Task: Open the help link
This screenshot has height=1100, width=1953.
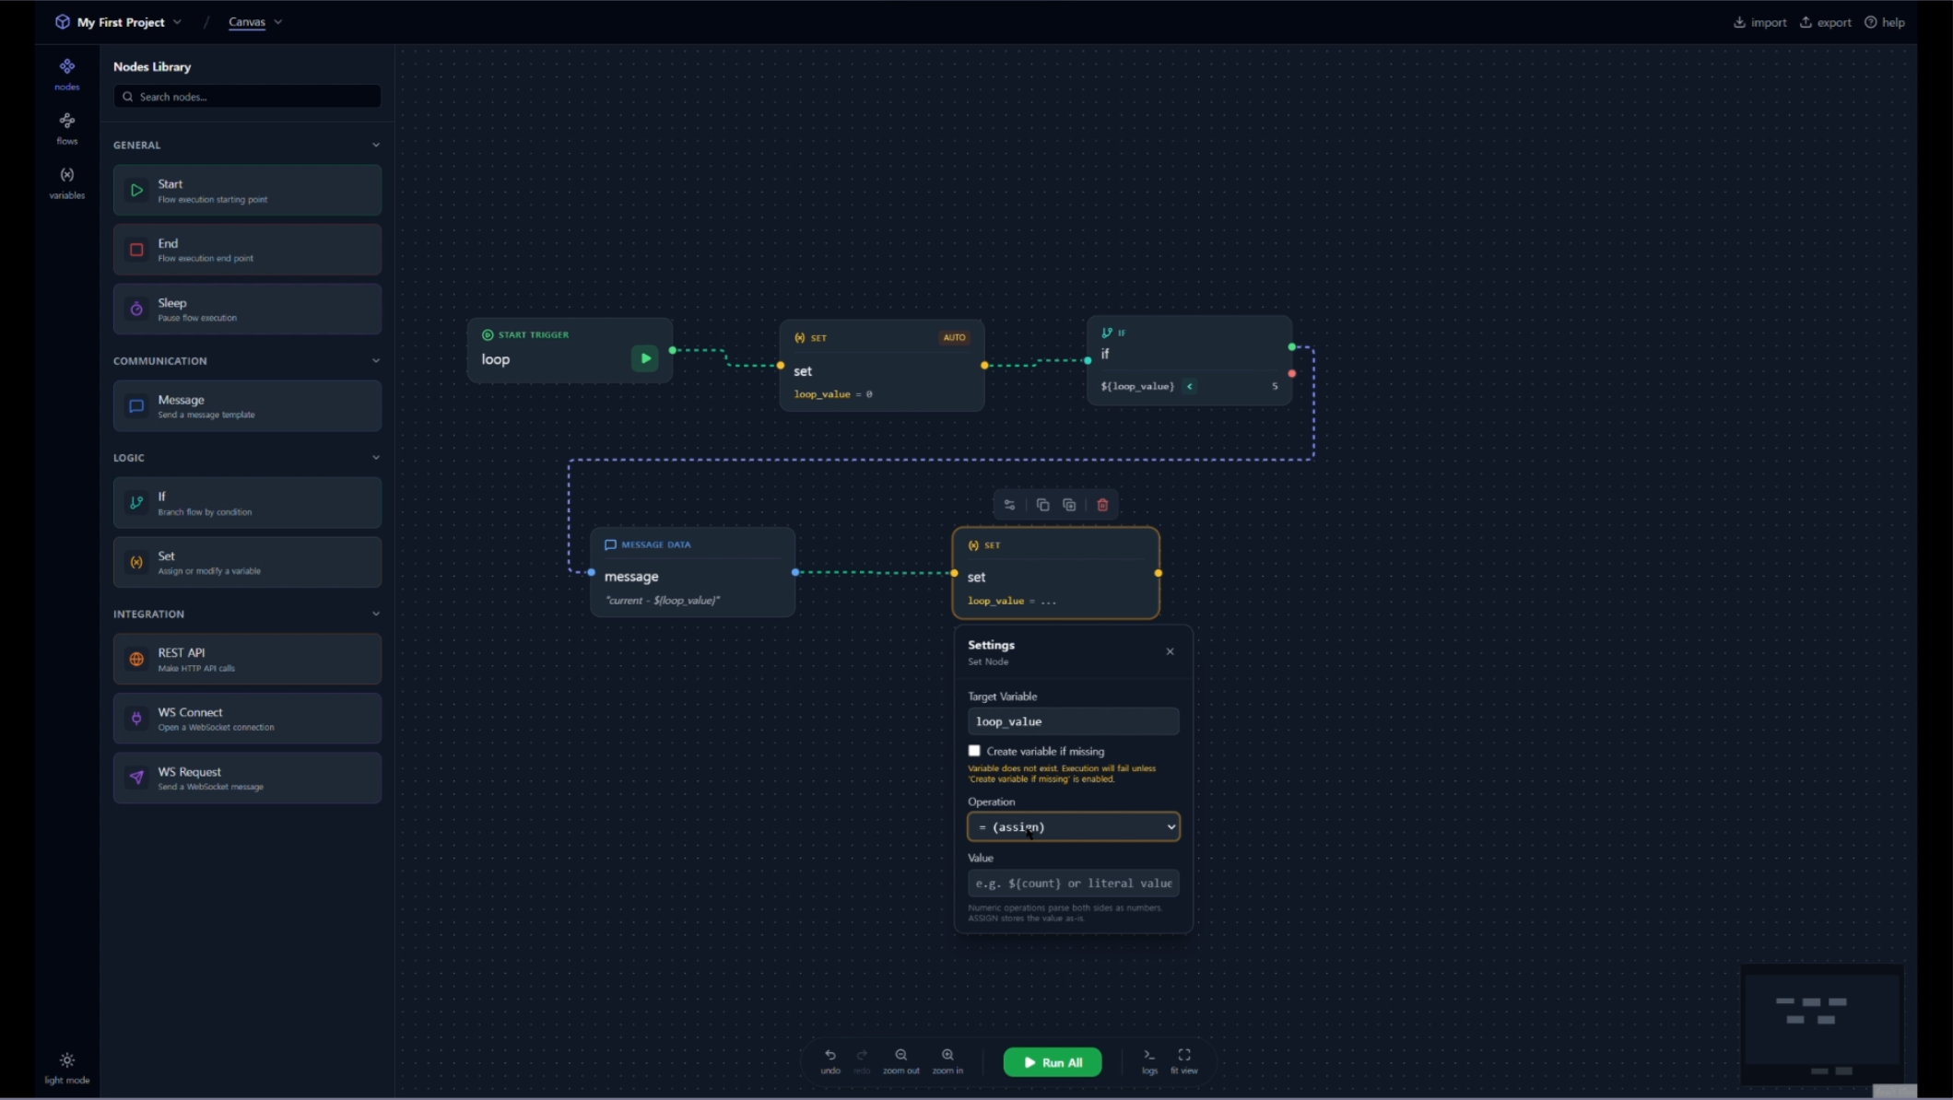Action: pyautogui.click(x=1885, y=22)
